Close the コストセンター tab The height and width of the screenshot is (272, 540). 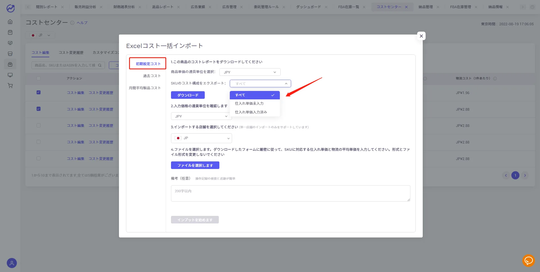(x=406, y=7)
